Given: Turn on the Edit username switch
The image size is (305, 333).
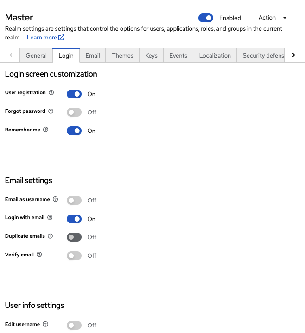Looking at the screenshot, I should coord(74,325).
